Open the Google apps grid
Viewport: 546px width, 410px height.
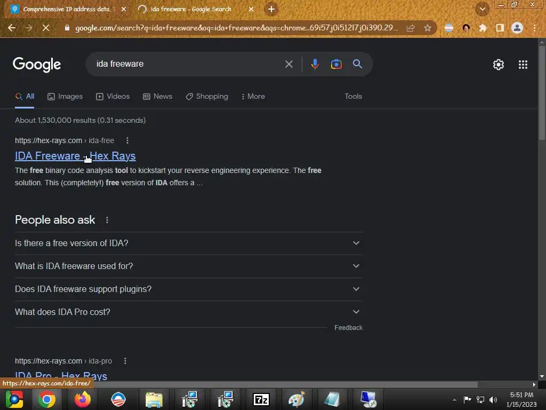(x=523, y=65)
